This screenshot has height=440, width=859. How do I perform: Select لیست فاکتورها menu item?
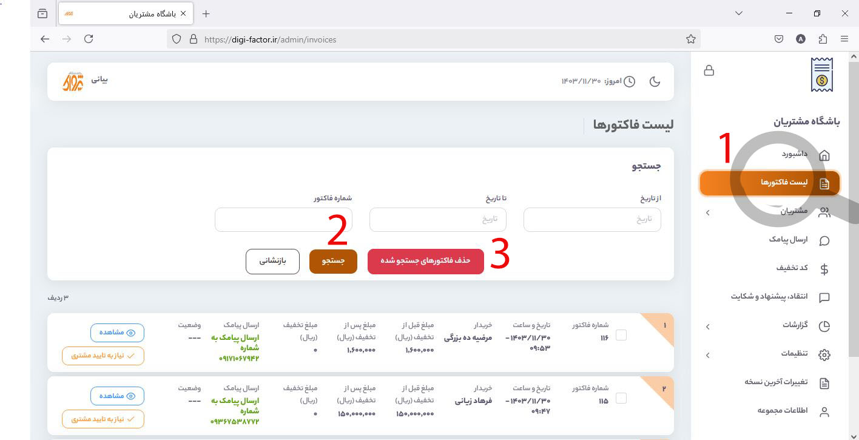[x=769, y=183]
